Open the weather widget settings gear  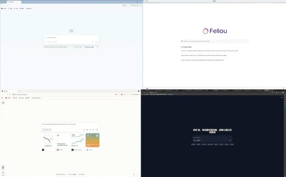[97, 136]
